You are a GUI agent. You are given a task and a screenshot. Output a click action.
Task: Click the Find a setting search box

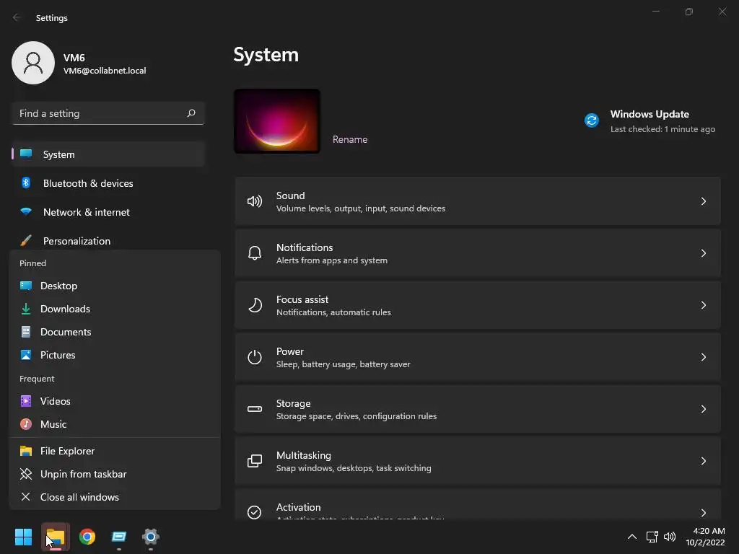tap(108, 113)
